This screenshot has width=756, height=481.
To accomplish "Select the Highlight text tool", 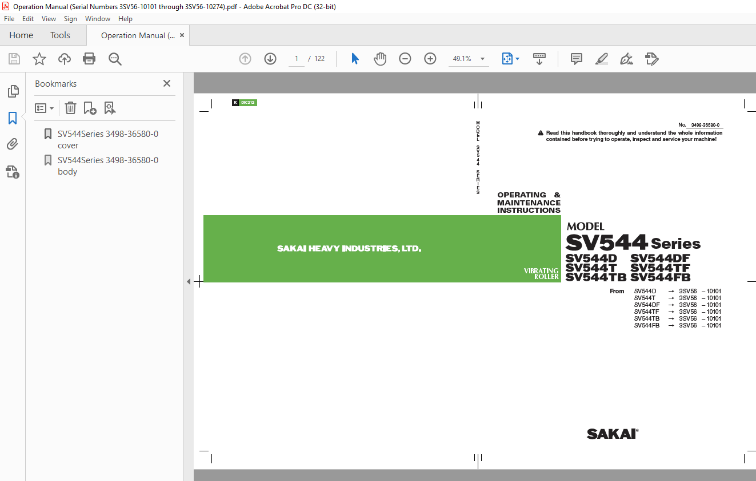I will click(601, 59).
